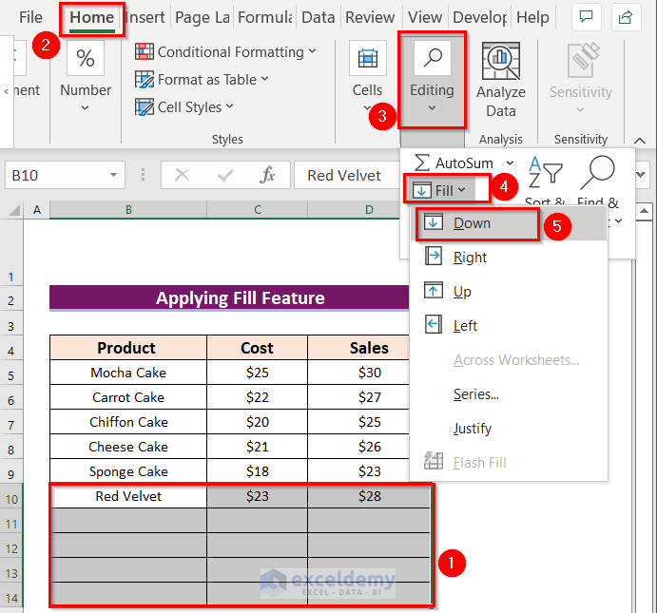Click the Product header cell
The width and height of the screenshot is (657, 613).
pyautogui.click(x=128, y=348)
